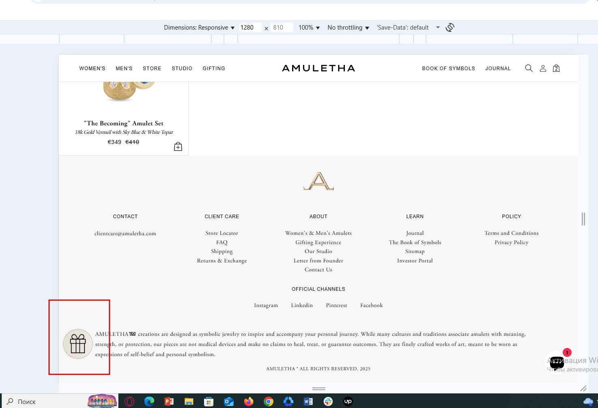The width and height of the screenshot is (598, 408).
Task: Open File Explorer from taskbar
Action: pos(189,402)
